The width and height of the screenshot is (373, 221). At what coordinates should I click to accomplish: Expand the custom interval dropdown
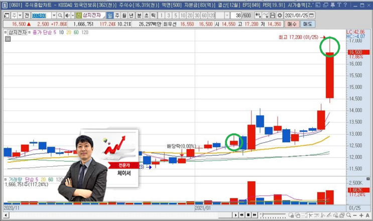click(x=227, y=16)
